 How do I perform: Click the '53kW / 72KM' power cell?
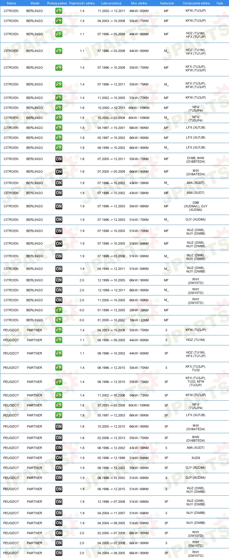(139, 98)
